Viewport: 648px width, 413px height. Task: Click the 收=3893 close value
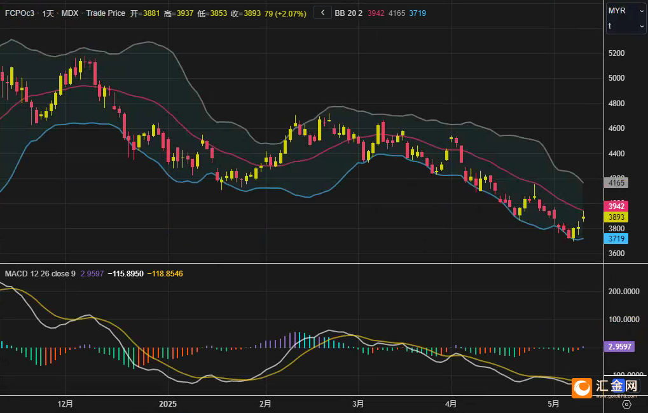pyautogui.click(x=245, y=13)
